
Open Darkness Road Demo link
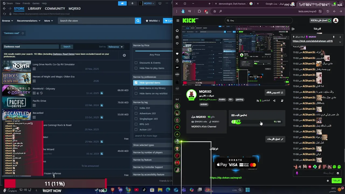[64, 54]
